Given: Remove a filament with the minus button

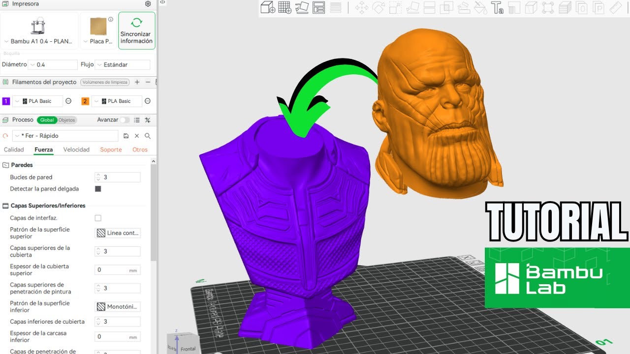Looking at the screenshot, I should (x=148, y=82).
